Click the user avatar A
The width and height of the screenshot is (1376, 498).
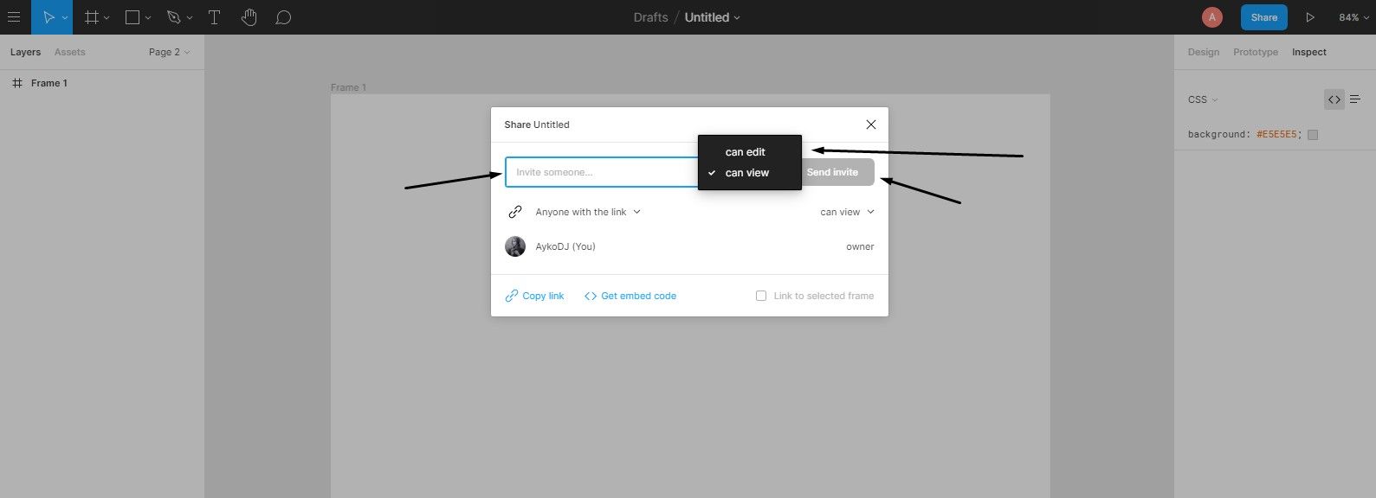(x=1211, y=17)
